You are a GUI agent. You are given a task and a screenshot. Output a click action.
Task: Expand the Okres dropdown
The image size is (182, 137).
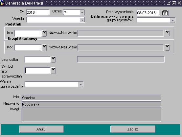pyautogui.click(x=82, y=12)
